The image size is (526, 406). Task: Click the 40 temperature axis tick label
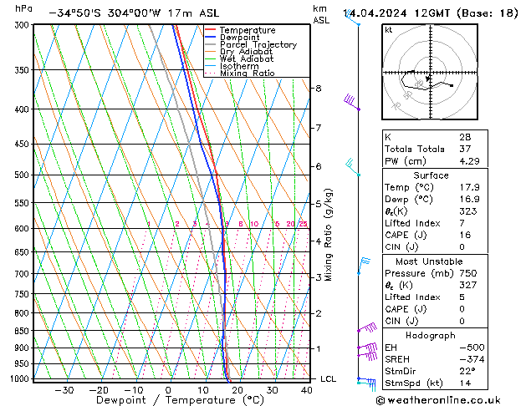coord(307,390)
